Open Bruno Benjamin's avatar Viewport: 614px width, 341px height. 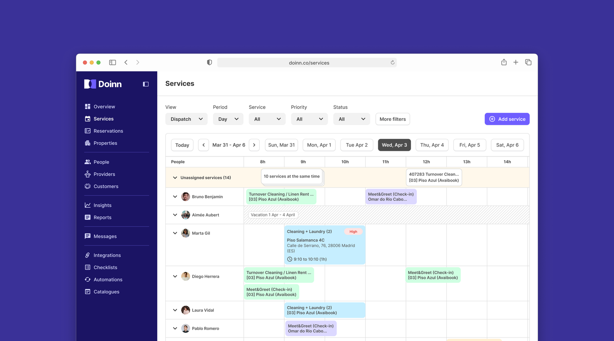click(186, 197)
